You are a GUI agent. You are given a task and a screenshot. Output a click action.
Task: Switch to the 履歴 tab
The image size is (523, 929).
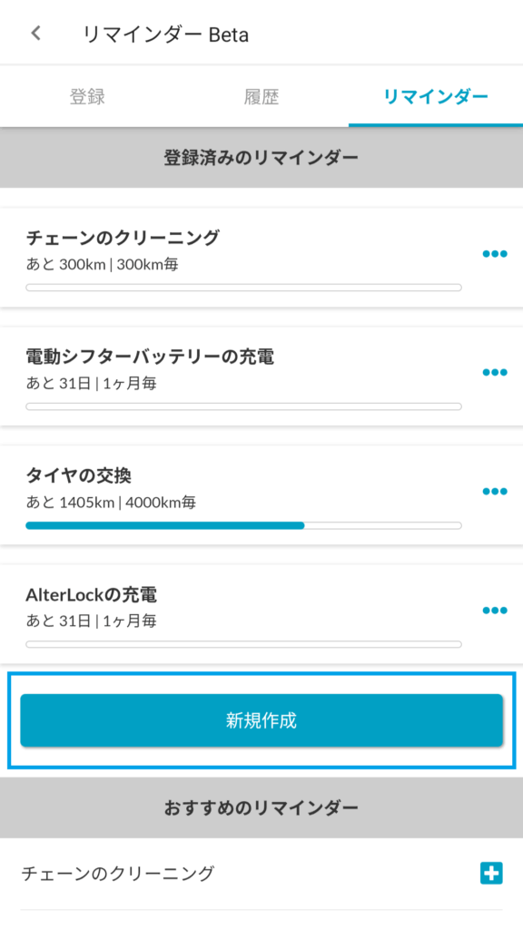coord(261,96)
